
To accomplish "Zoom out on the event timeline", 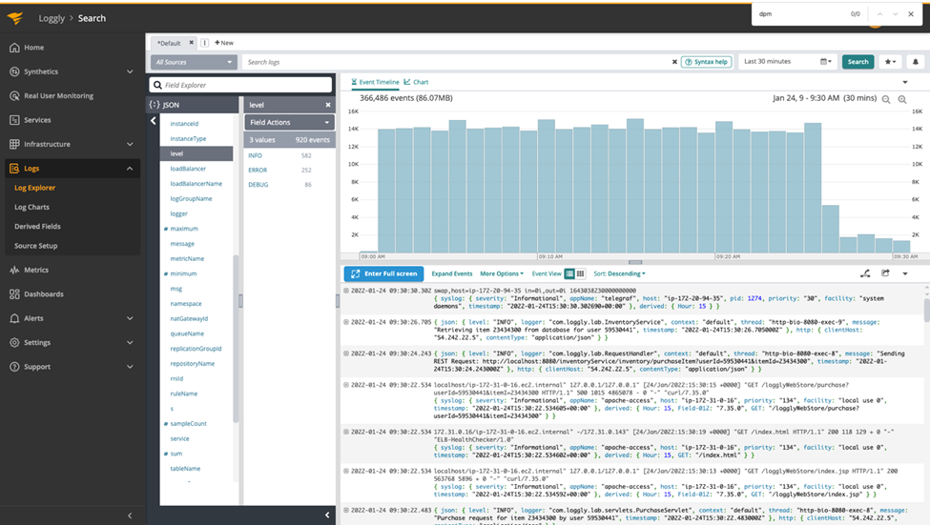I will pos(885,99).
